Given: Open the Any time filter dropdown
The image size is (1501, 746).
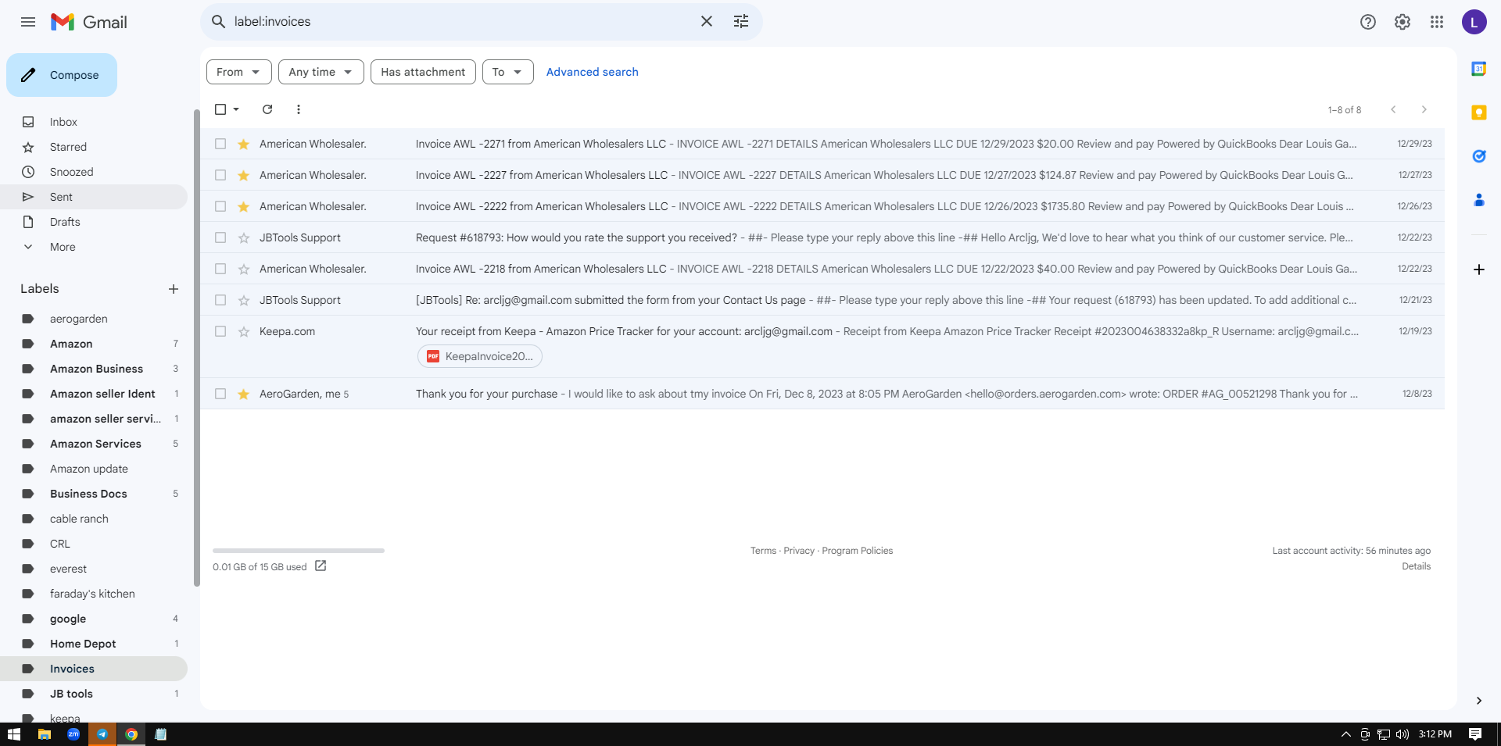Looking at the screenshot, I should tap(321, 72).
